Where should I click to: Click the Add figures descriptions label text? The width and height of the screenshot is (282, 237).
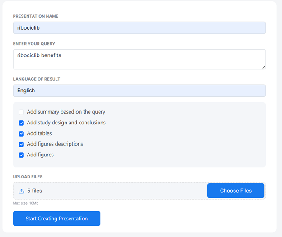click(55, 144)
